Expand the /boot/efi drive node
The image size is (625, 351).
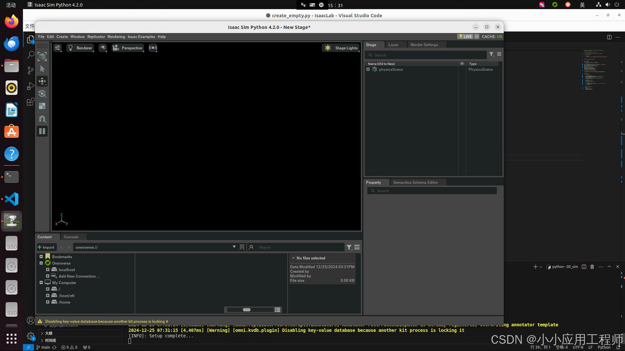pos(48,295)
